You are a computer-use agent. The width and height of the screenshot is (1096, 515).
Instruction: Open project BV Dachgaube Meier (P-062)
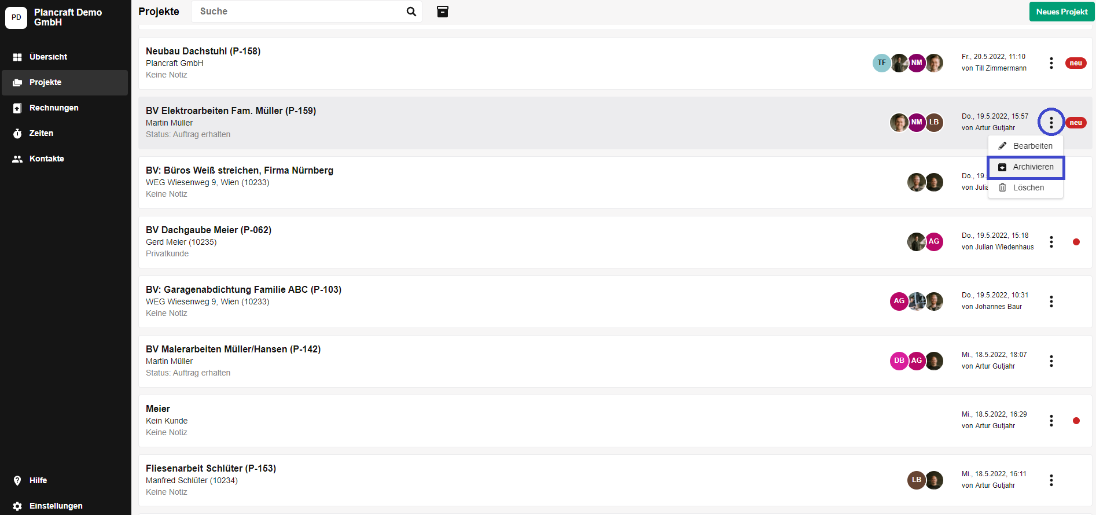(208, 230)
